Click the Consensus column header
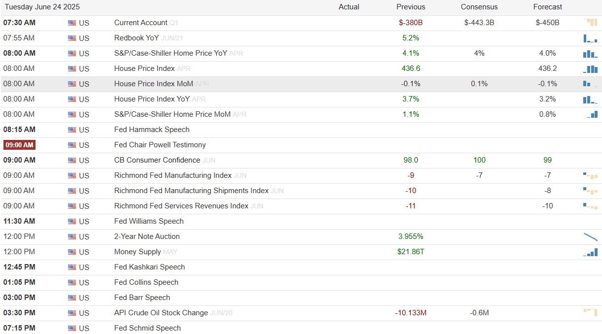The width and height of the screenshot is (602, 334). point(479,7)
